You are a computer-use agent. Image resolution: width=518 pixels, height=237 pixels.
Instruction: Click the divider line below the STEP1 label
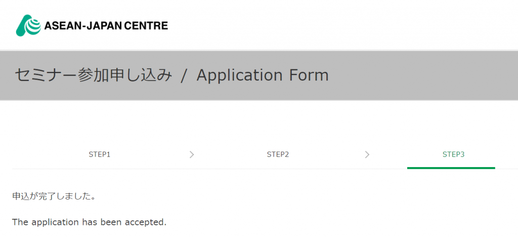99,169
